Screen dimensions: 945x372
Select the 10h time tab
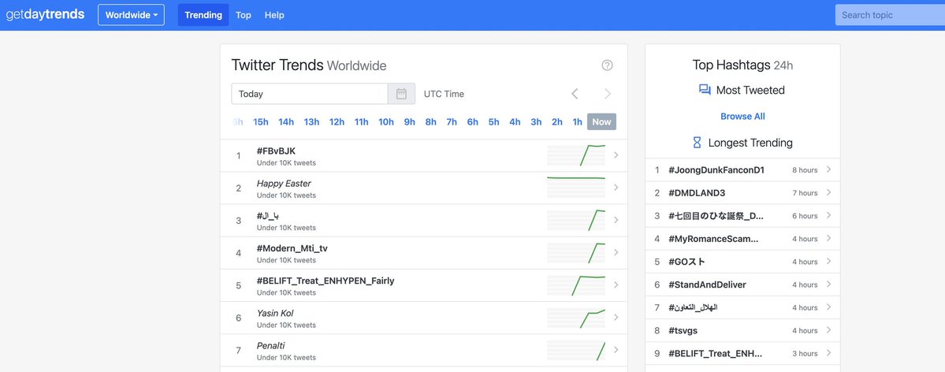click(x=385, y=122)
